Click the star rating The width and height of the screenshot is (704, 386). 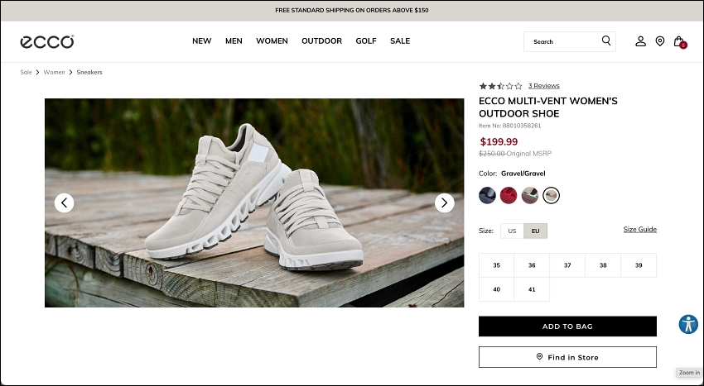500,86
